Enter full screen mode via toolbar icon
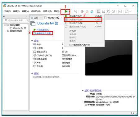 (x=108, y=11)
